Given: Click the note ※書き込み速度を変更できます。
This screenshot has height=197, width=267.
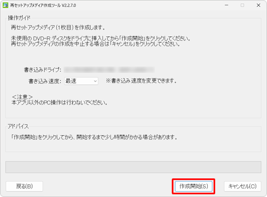Looking at the screenshot, I should pyautogui.click(x=141, y=81).
